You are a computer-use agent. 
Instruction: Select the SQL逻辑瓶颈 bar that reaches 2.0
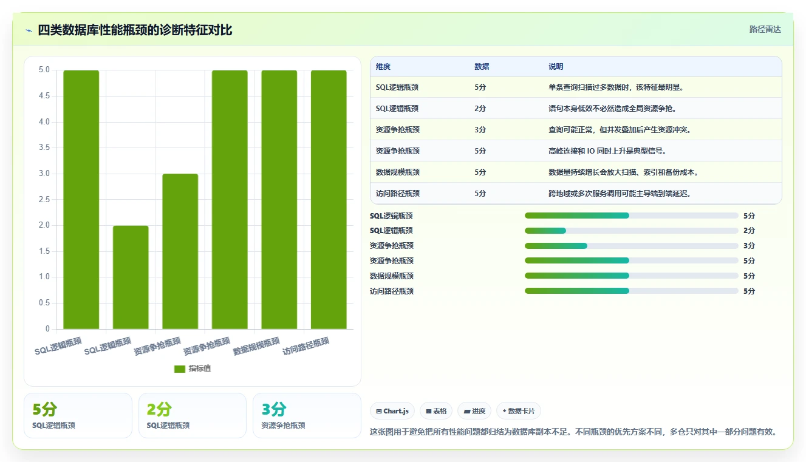pyautogui.click(x=131, y=277)
